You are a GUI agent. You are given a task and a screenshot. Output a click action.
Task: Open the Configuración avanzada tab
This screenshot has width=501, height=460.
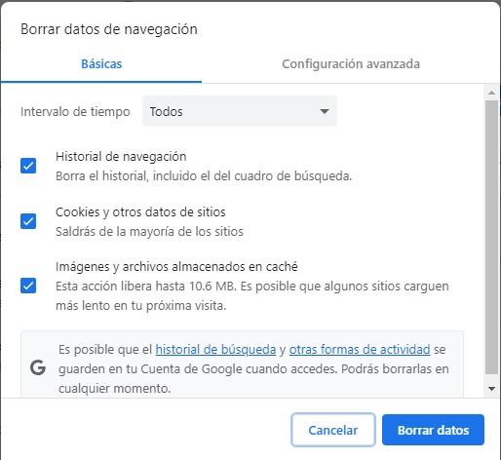pos(351,64)
